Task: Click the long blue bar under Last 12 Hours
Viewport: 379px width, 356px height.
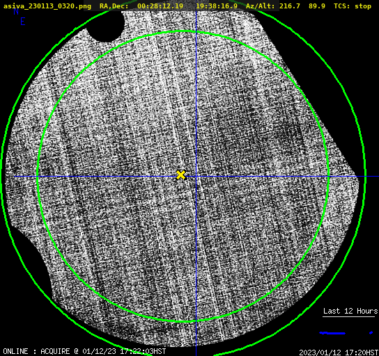Action: coord(332,333)
